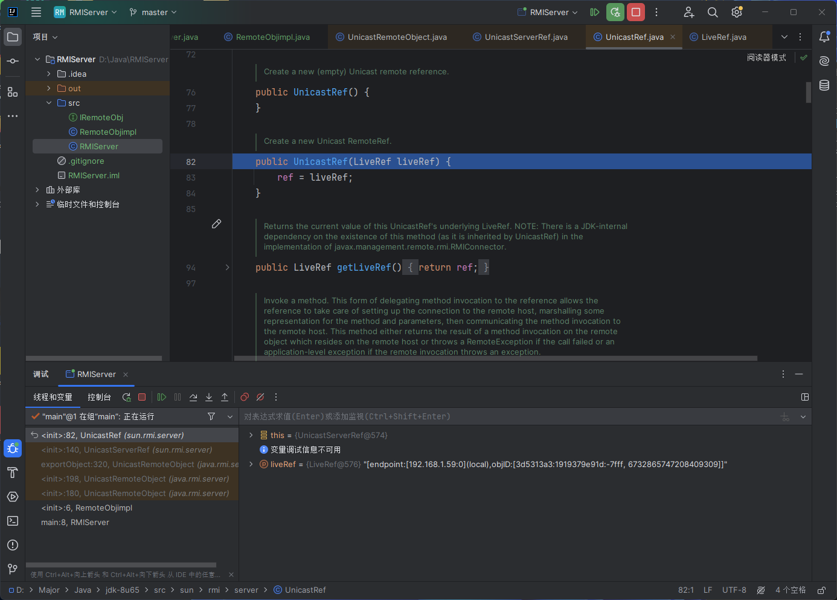Open the 项目 view dropdown
This screenshot has height=600, width=837.
point(45,37)
